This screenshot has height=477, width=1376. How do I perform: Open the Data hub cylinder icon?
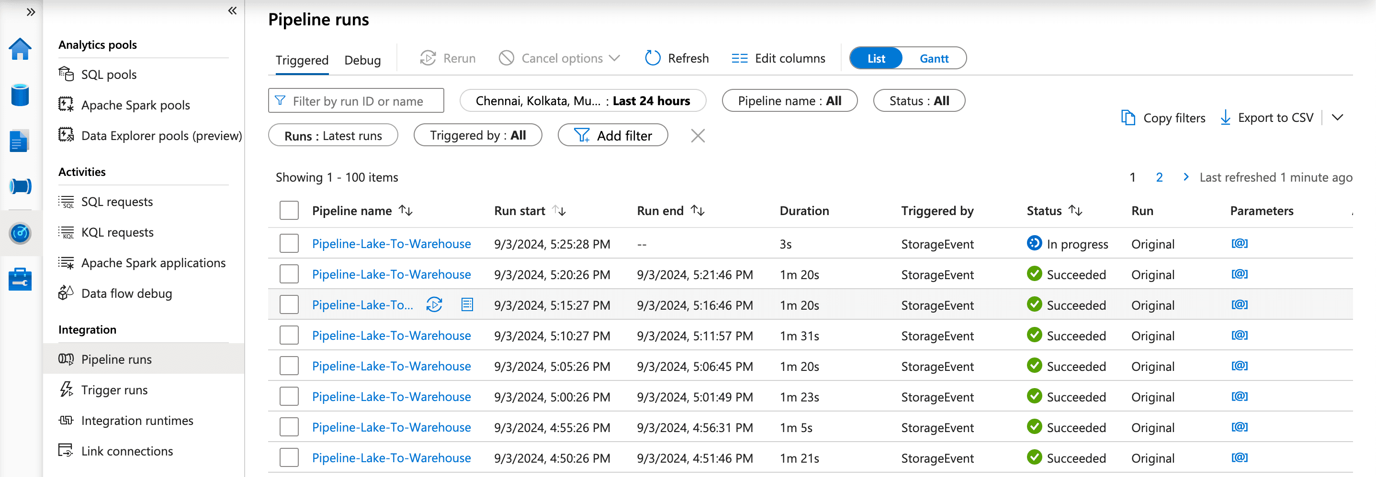click(20, 95)
